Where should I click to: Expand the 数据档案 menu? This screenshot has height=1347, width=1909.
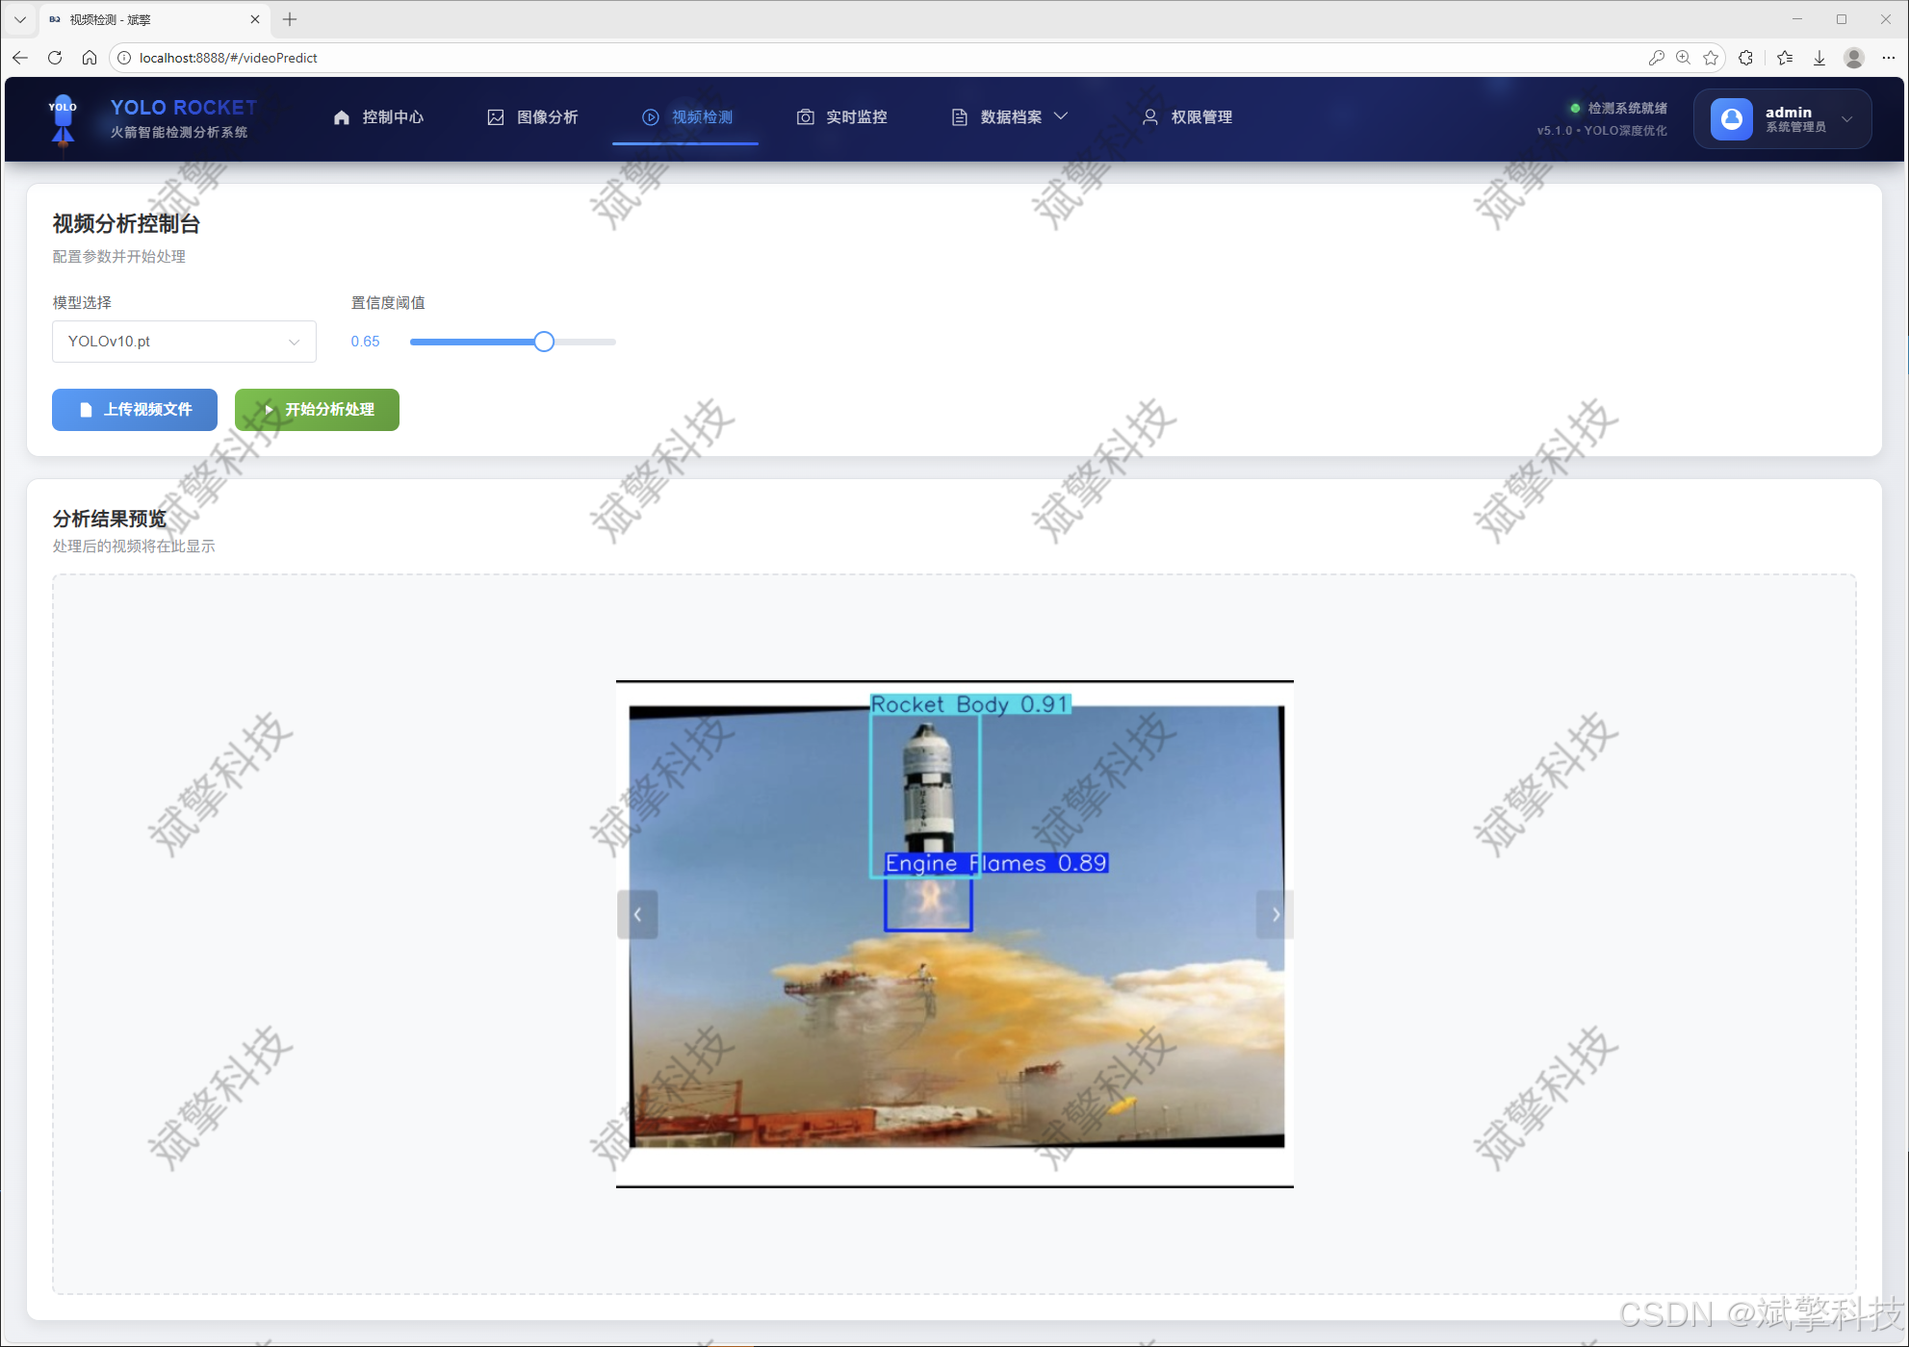[x=1010, y=117]
